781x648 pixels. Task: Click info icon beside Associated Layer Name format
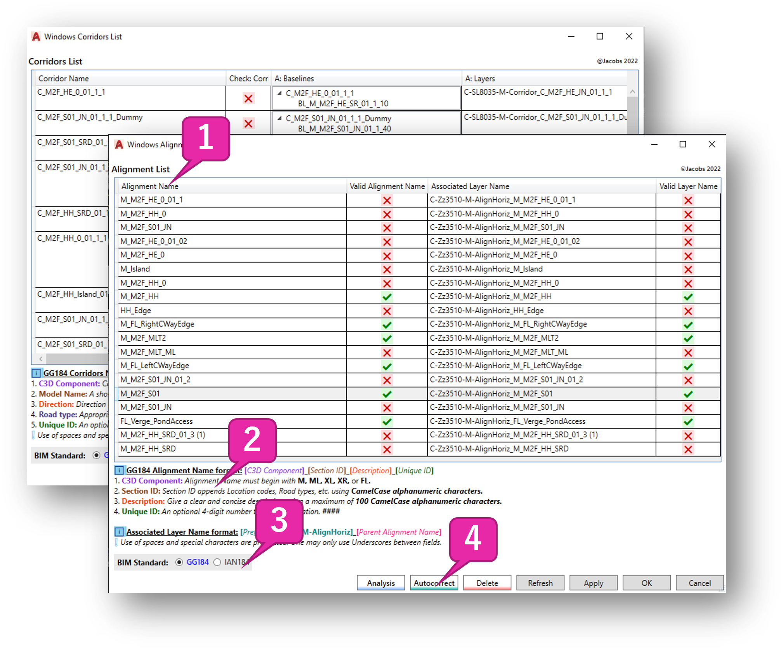pos(119,532)
